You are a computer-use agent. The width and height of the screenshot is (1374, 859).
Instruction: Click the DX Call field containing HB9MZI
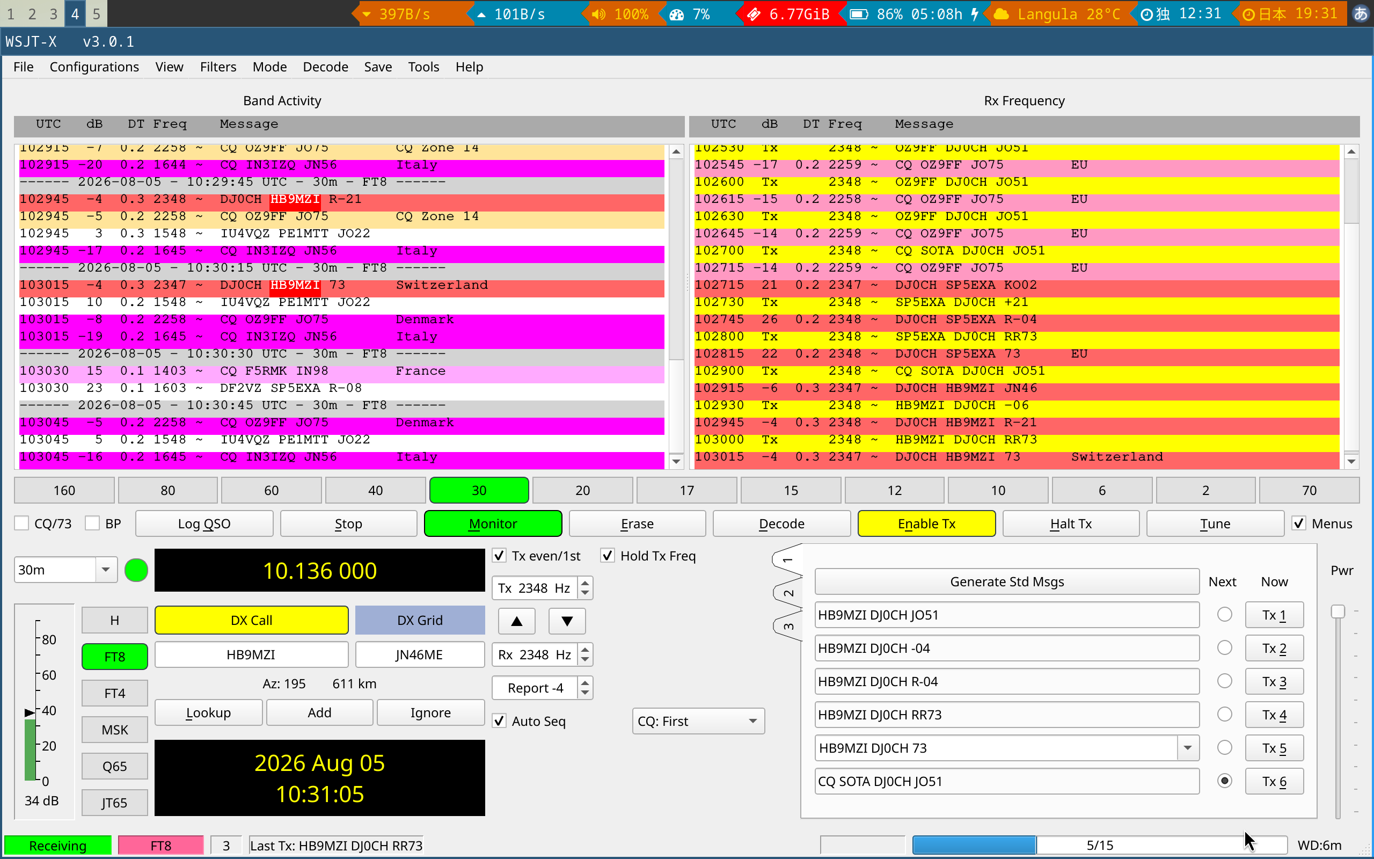pyautogui.click(x=251, y=654)
